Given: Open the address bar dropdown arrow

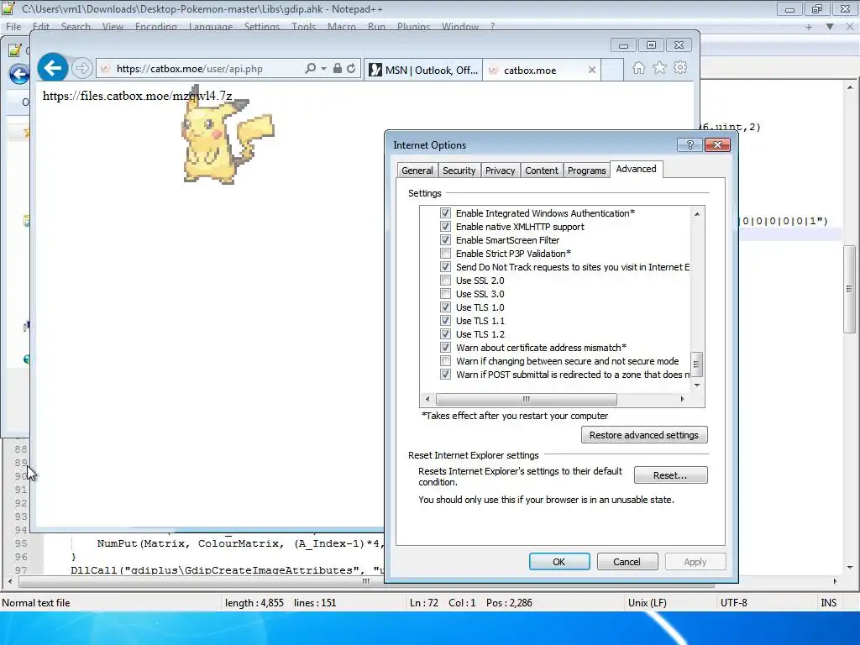Looking at the screenshot, I should (323, 69).
